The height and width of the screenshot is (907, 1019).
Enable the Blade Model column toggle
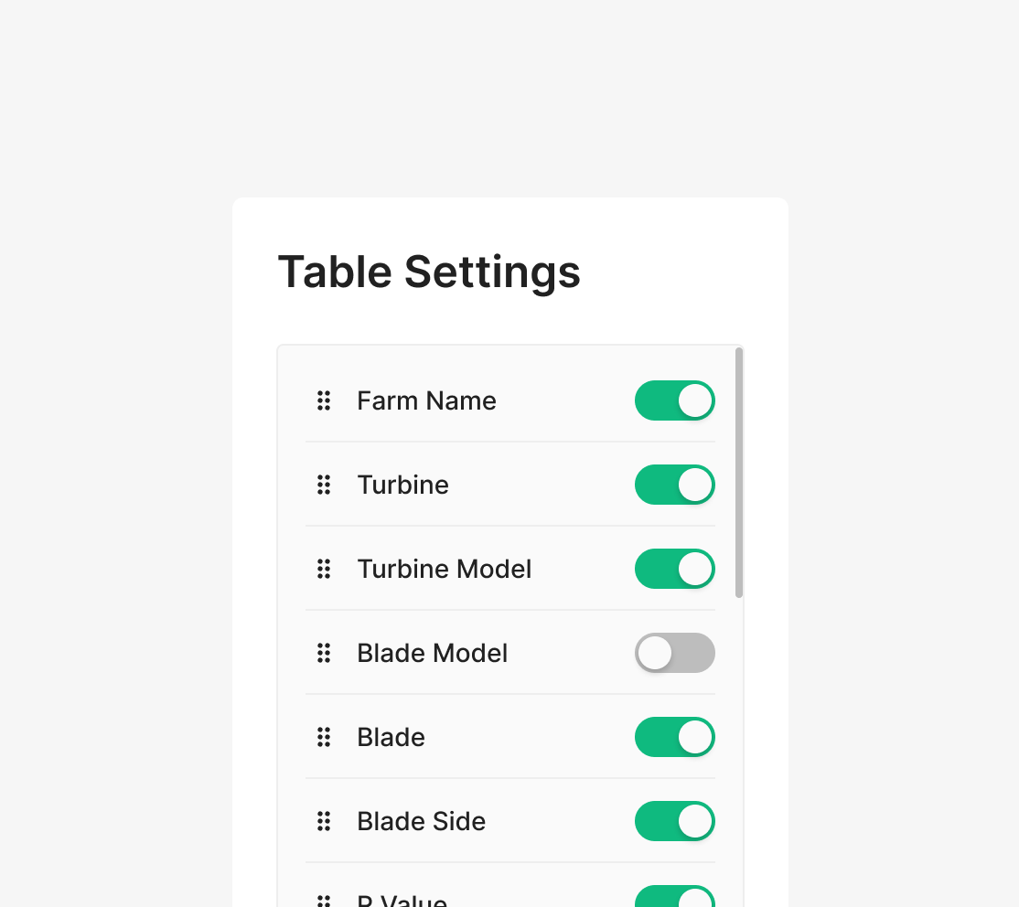tap(675, 653)
